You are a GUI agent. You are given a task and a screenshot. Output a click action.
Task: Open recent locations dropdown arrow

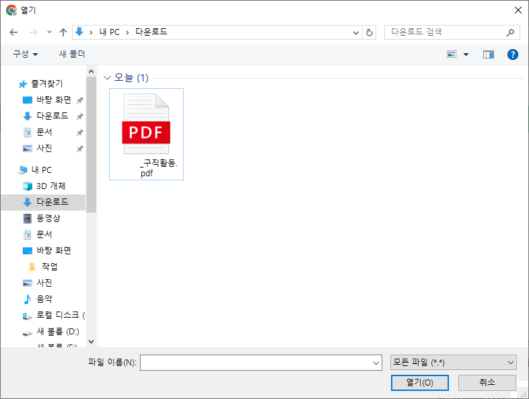coord(49,32)
